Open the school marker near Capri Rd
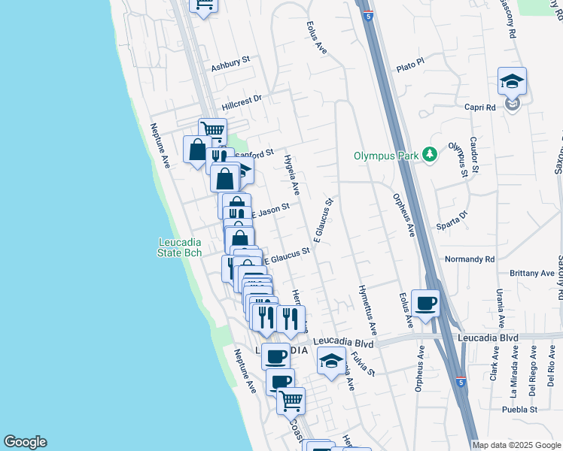563x451 pixels. click(512, 83)
